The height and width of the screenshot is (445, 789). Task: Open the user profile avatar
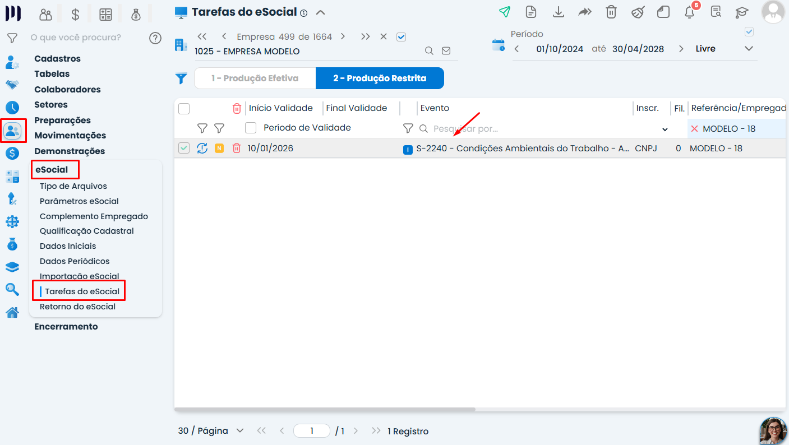click(x=773, y=12)
